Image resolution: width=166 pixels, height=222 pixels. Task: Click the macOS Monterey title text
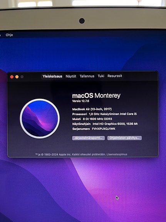pos(96,96)
